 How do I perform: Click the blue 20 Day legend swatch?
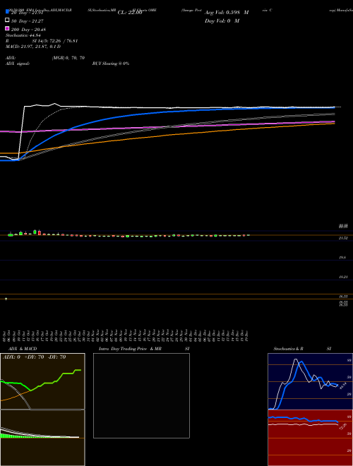point(7,11)
